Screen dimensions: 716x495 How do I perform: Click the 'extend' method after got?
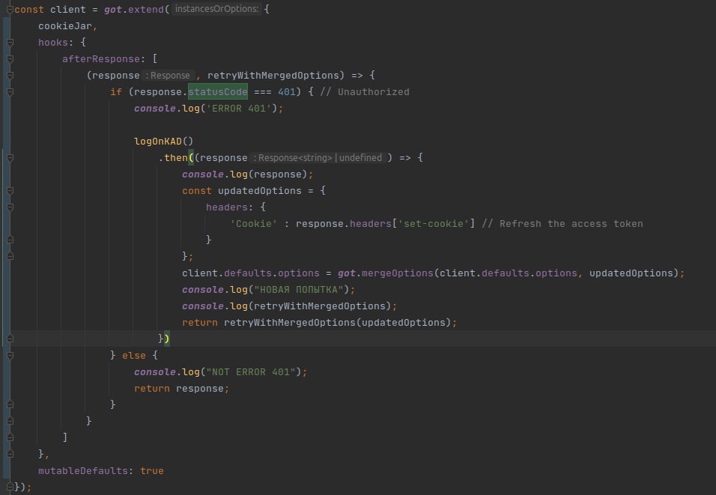tap(145, 10)
